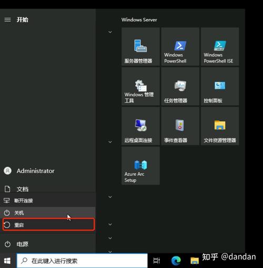Image resolution: width=263 pixels, height=268 pixels.
Task: Click the Windows Server group heading
Action: pos(139,19)
